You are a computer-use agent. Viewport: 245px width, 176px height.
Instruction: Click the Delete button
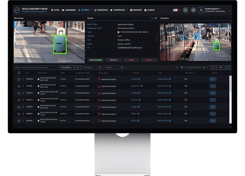coord(149,60)
